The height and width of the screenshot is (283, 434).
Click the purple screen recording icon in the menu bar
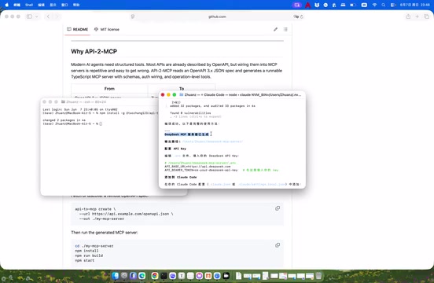pyautogui.click(x=296, y=5)
